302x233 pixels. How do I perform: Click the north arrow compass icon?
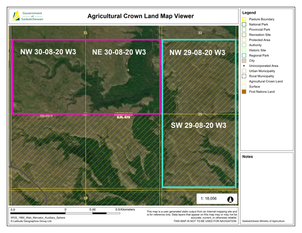point(231,199)
